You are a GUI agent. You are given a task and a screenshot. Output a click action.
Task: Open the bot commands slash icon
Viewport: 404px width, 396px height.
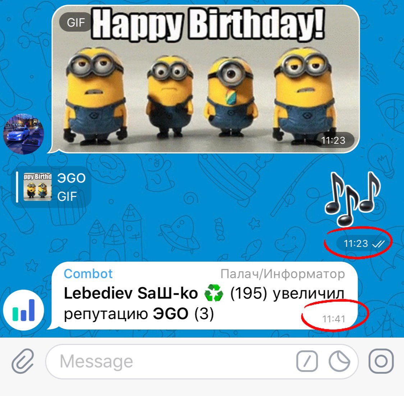[307, 361]
